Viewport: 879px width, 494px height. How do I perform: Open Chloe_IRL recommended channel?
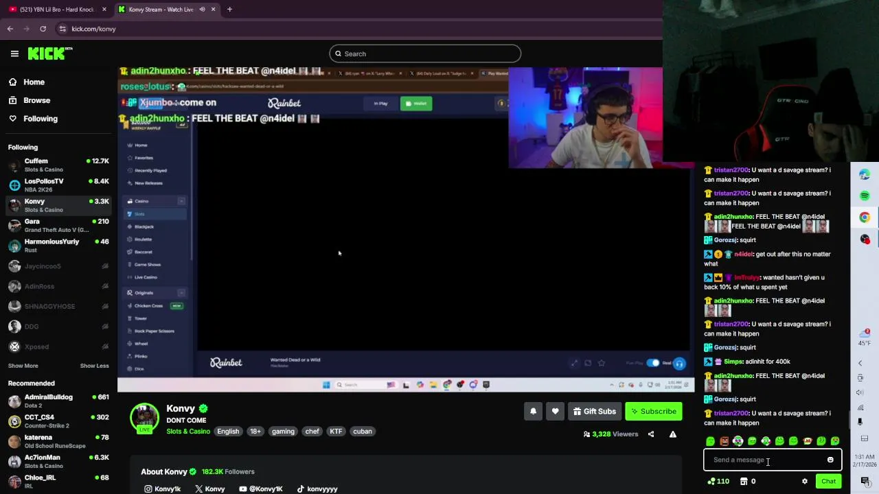(x=58, y=481)
